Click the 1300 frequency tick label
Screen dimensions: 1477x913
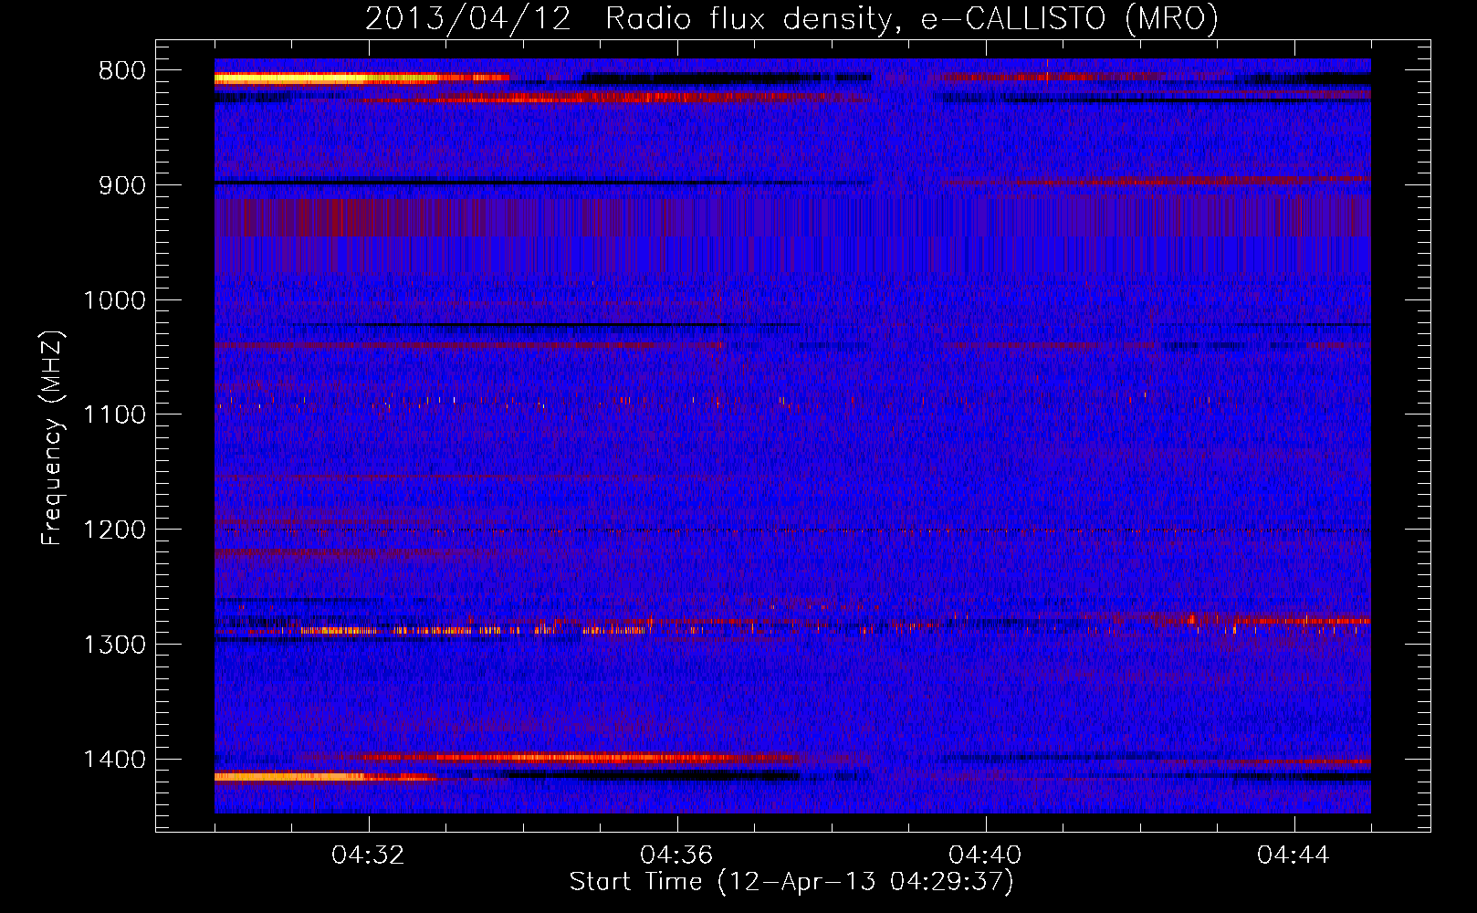(x=113, y=645)
